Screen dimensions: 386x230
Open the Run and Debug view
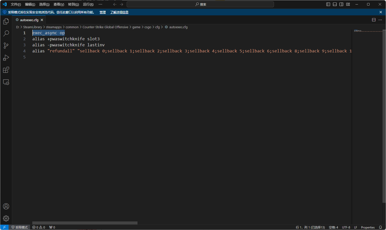pyautogui.click(x=6, y=58)
